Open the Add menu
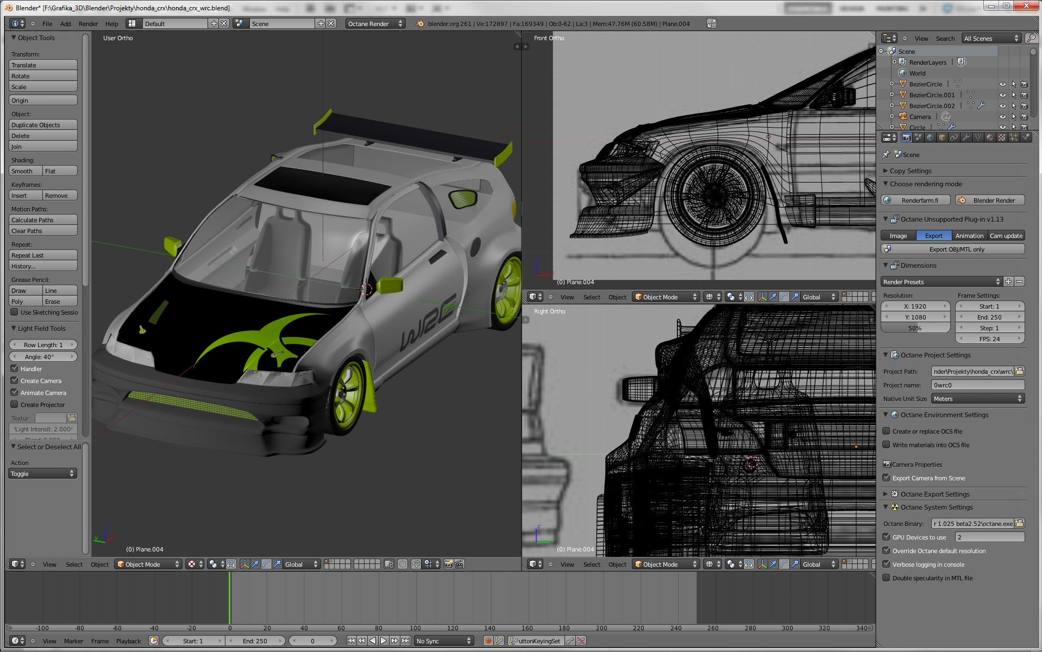 tap(66, 24)
